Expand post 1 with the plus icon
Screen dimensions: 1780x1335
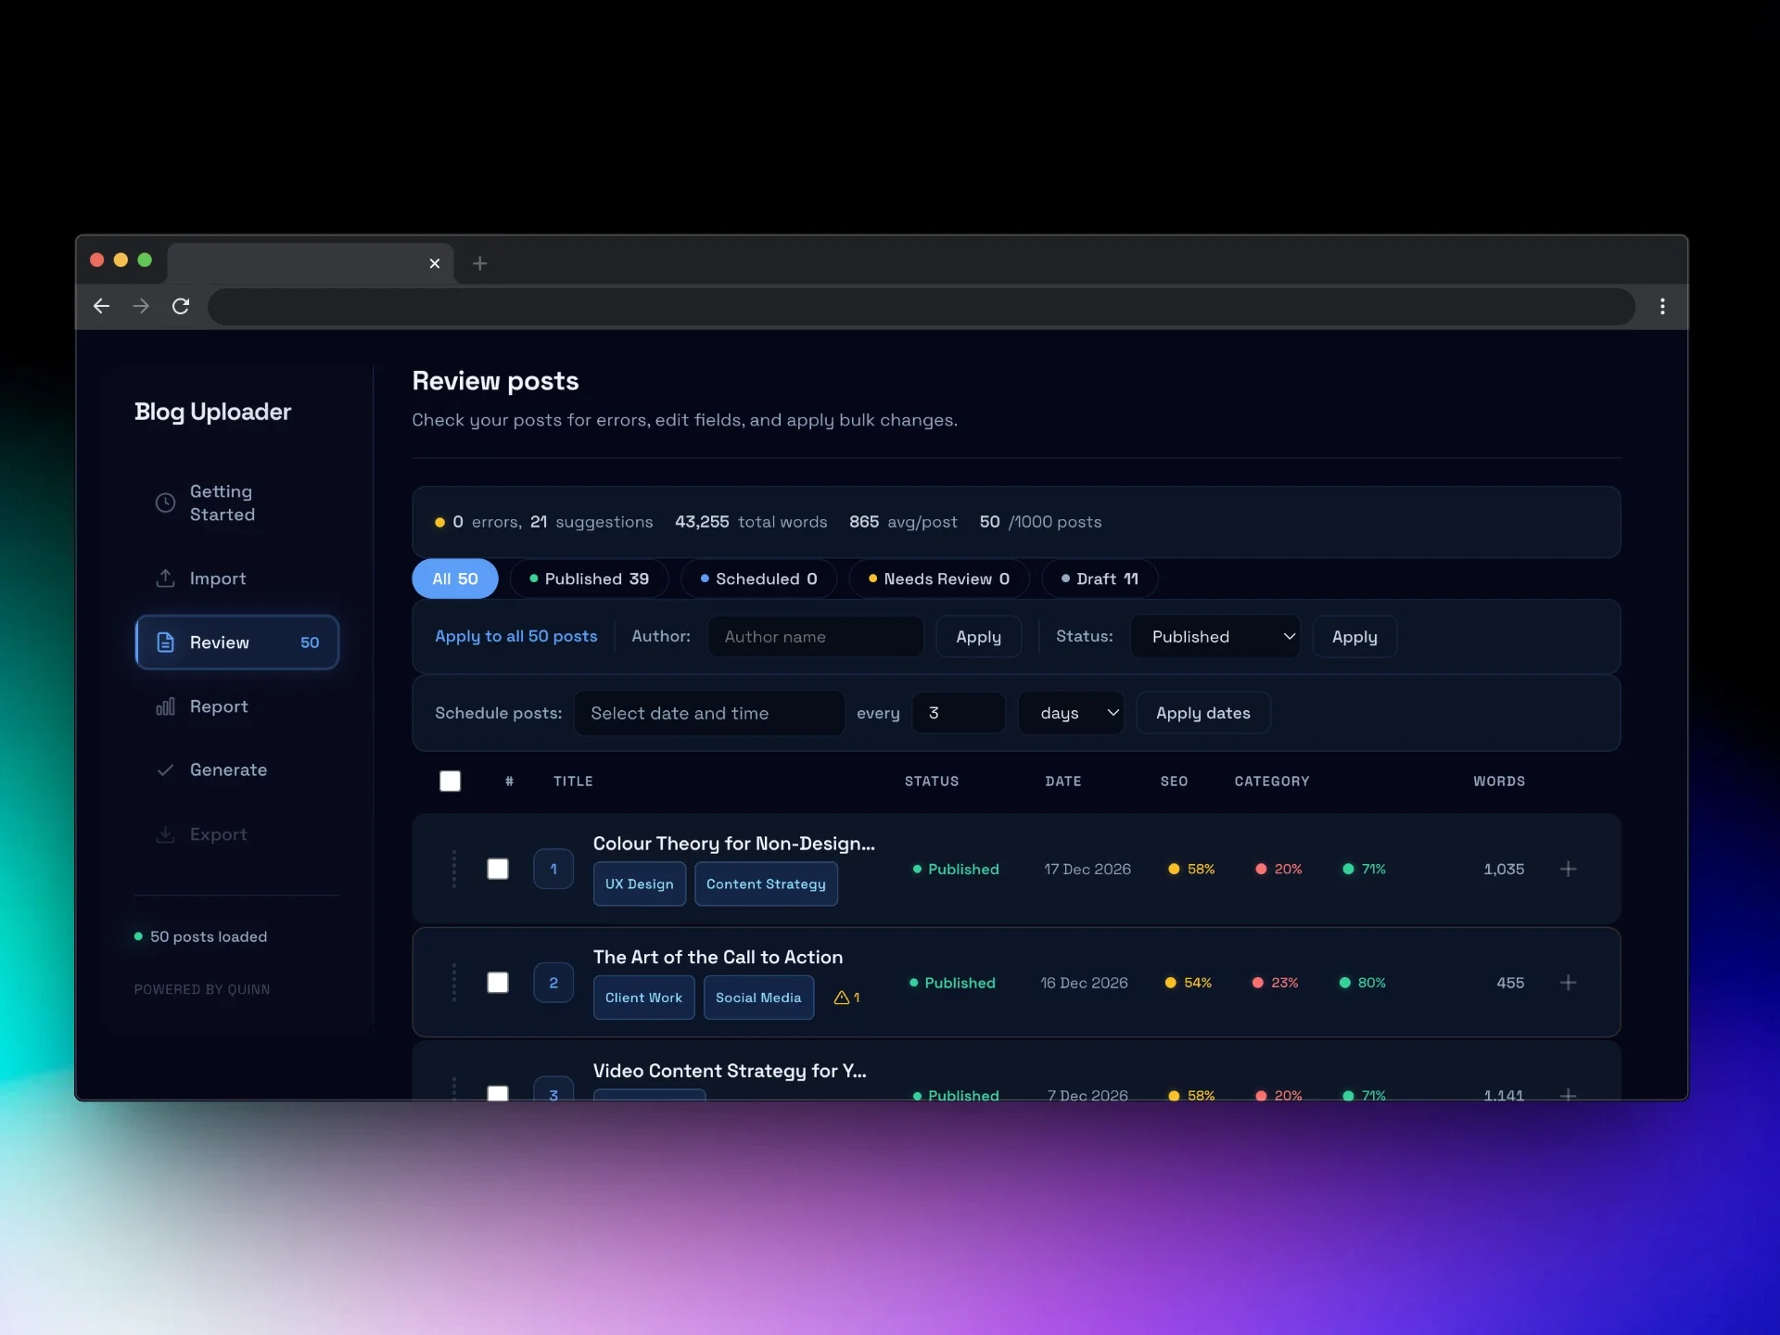[1568, 869]
